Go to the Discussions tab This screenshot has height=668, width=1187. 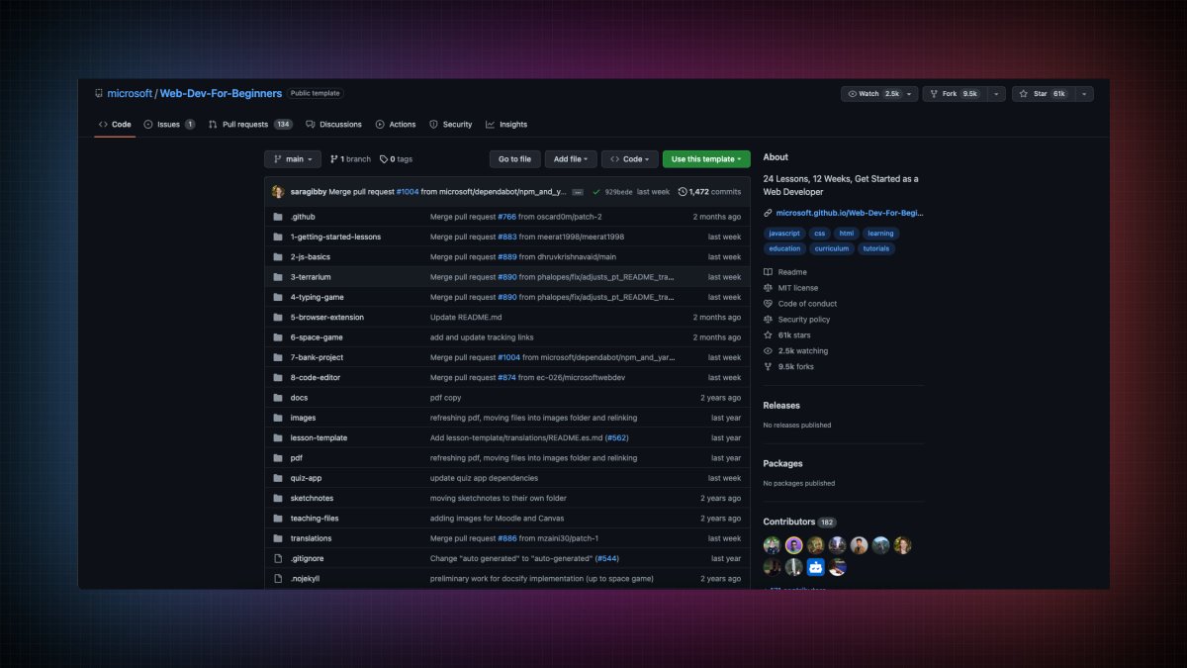point(333,125)
